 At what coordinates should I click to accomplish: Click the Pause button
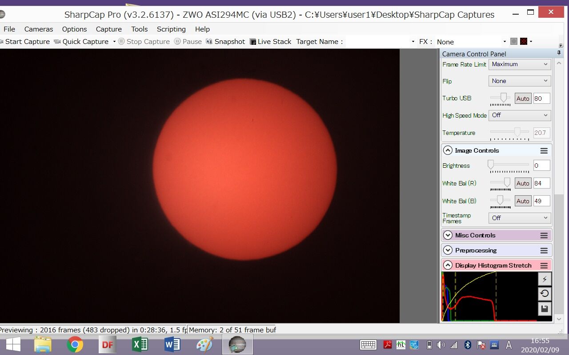(188, 42)
